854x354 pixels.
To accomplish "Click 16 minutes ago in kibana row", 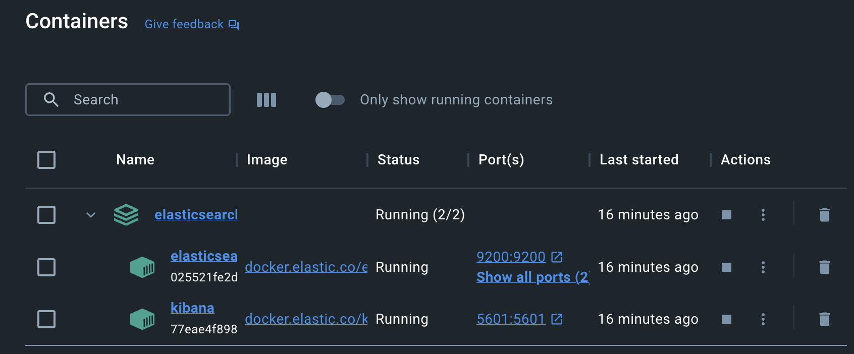I will 648,319.
